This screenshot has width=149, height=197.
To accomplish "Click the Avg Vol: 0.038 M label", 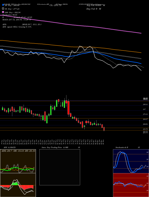I will [x=96, y=5].
